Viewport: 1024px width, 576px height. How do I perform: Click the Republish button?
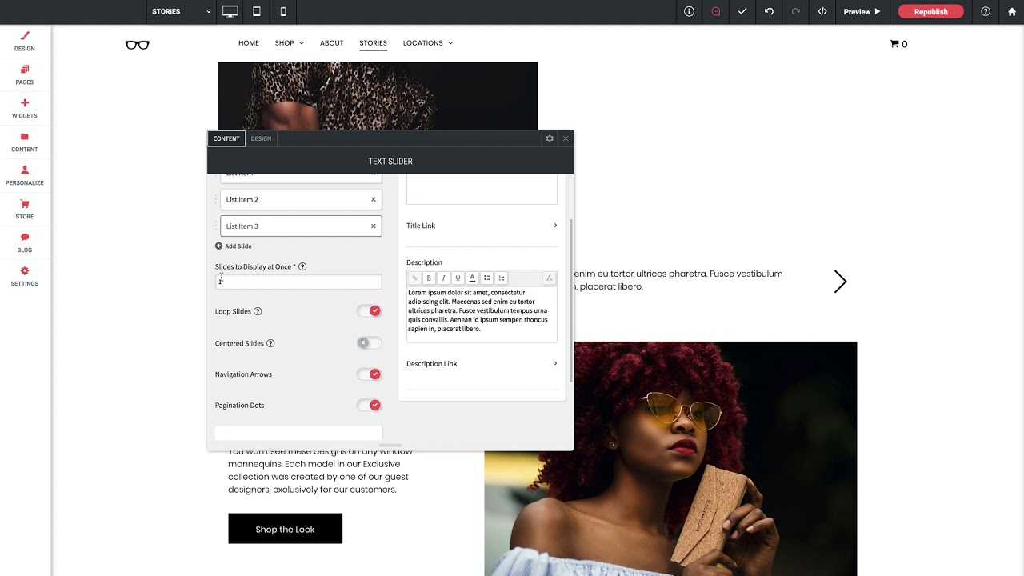point(930,11)
